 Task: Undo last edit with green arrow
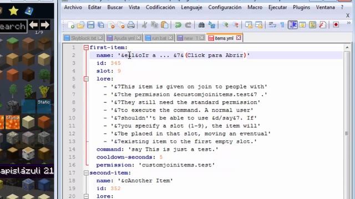point(178,25)
